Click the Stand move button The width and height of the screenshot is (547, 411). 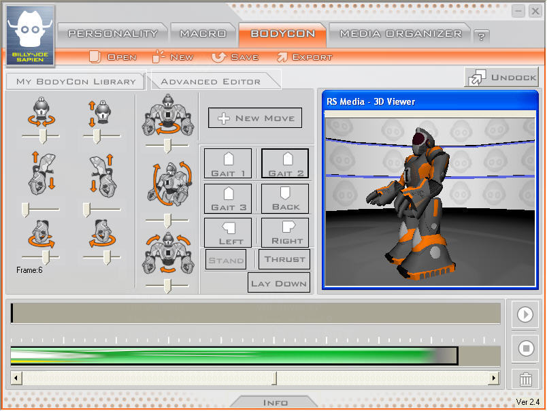point(226,259)
